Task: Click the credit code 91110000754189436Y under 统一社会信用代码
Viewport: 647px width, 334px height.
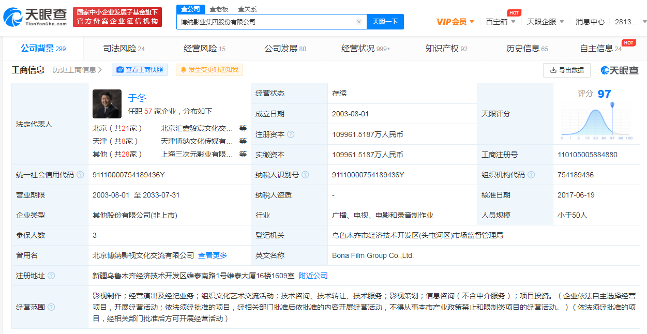Action: 128,175
